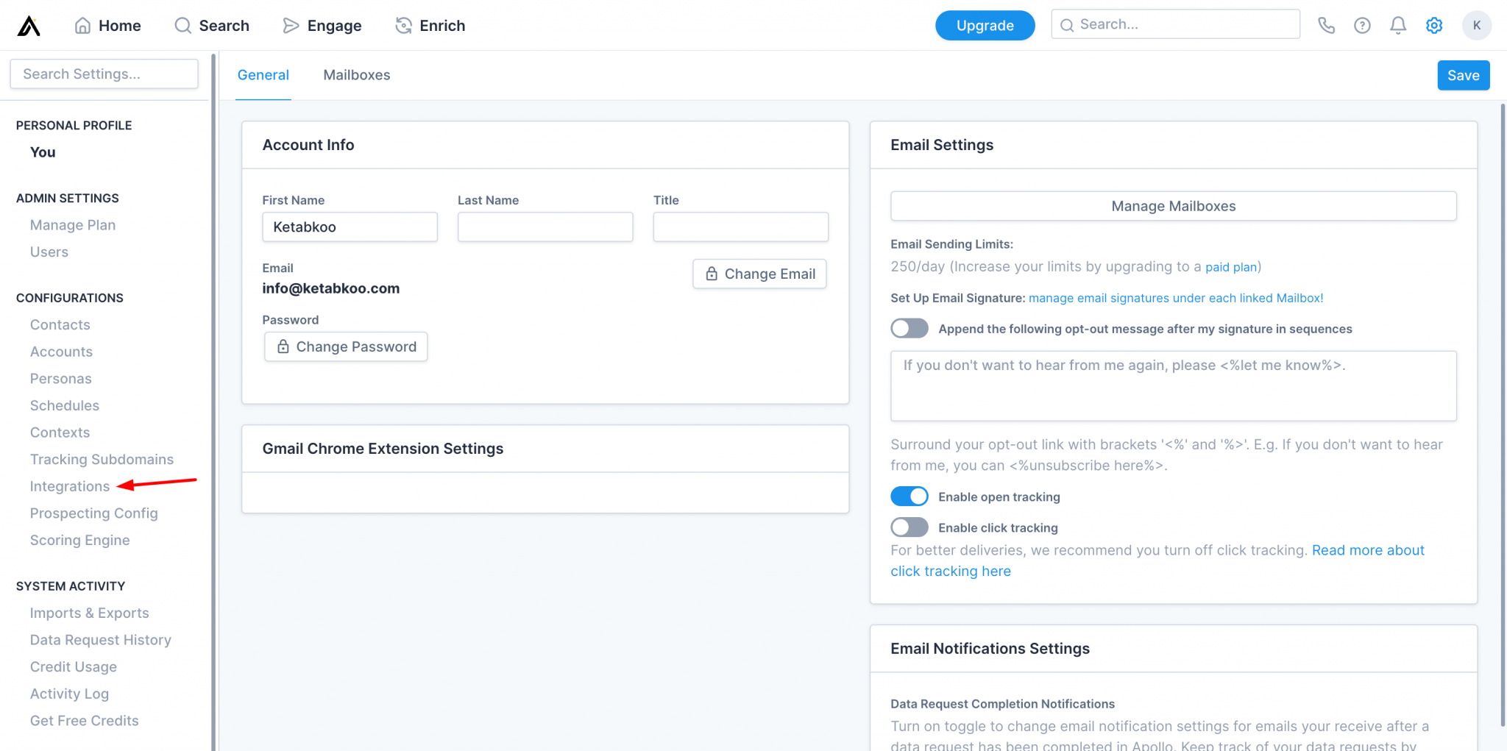Click the Last Name field
The image size is (1507, 751).
click(545, 227)
